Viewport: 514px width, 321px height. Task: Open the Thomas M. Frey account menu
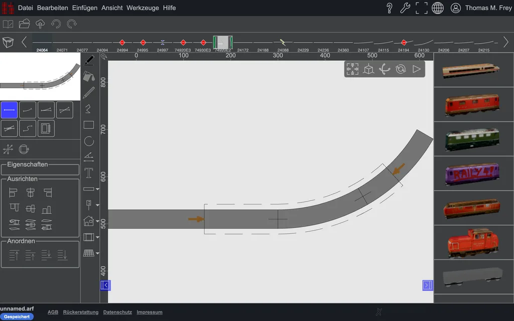[481, 8]
